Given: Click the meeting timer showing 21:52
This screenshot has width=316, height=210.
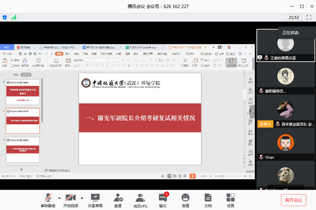Looking at the screenshot, I should [x=293, y=17].
